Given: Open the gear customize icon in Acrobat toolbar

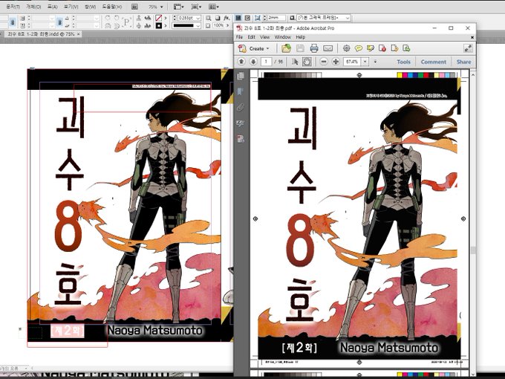Looking at the screenshot, I should click(x=346, y=48).
